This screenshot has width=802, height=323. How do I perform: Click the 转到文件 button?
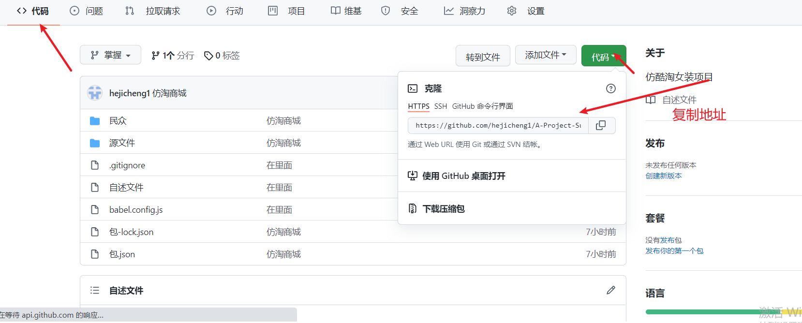pyautogui.click(x=483, y=56)
